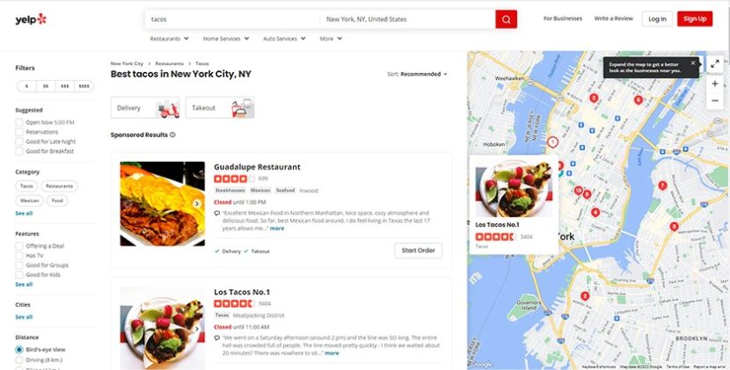Image resolution: width=730 pixels, height=370 pixels.
Task: Dismiss the expand map tooltip
Action: [693, 62]
